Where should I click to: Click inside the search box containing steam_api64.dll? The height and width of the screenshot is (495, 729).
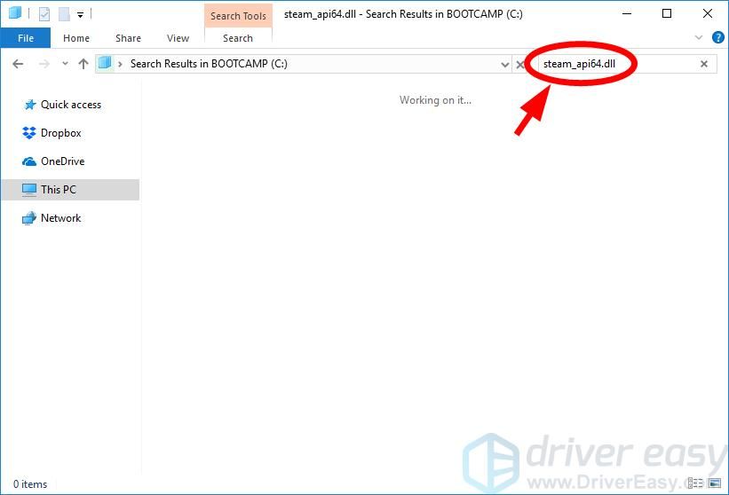point(613,64)
